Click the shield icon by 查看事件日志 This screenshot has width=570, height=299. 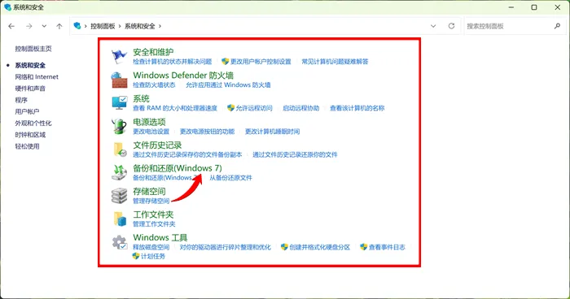tap(363, 247)
